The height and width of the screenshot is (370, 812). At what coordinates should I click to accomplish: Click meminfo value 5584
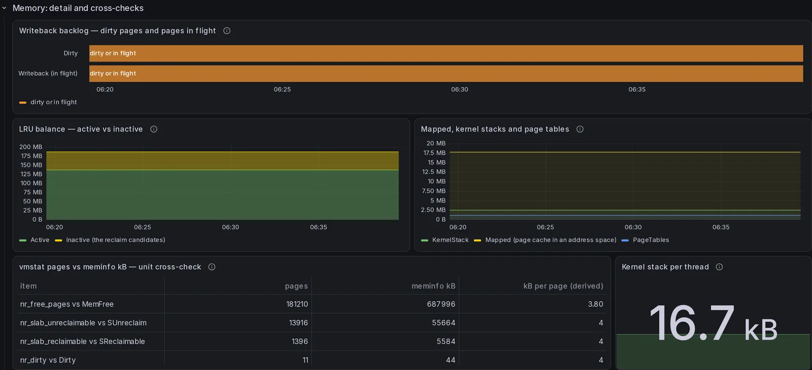point(446,341)
